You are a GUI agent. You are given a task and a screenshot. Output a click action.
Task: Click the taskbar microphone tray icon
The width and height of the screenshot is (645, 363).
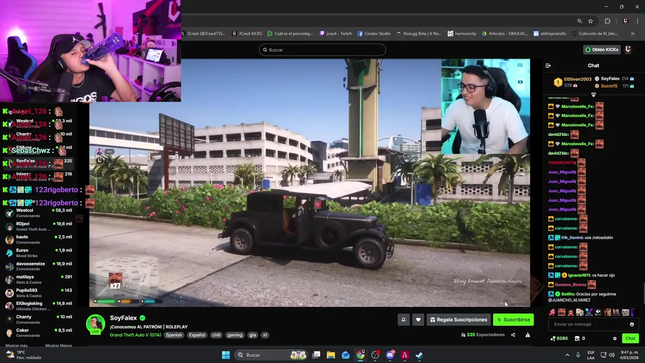[x=579, y=355]
